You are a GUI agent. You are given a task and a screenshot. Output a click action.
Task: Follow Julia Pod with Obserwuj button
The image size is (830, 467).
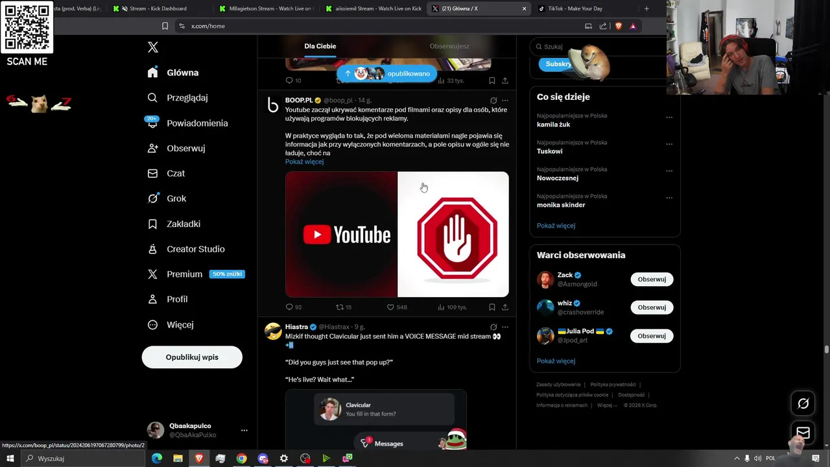[652, 336]
